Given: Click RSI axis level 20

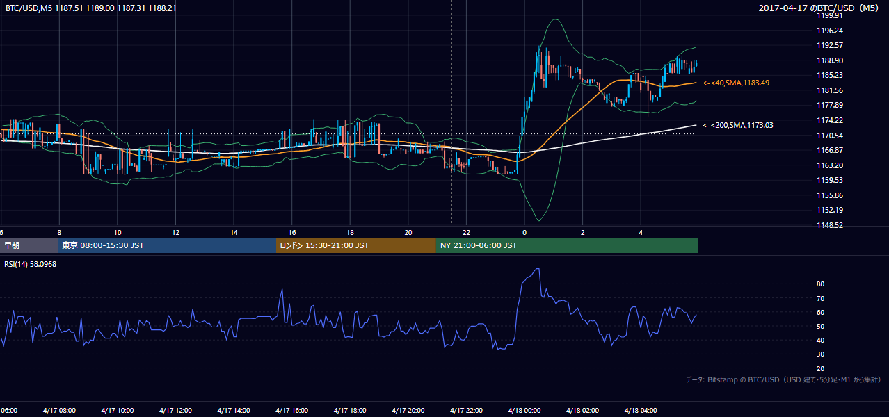Looking at the screenshot, I should (x=820, y=368).
